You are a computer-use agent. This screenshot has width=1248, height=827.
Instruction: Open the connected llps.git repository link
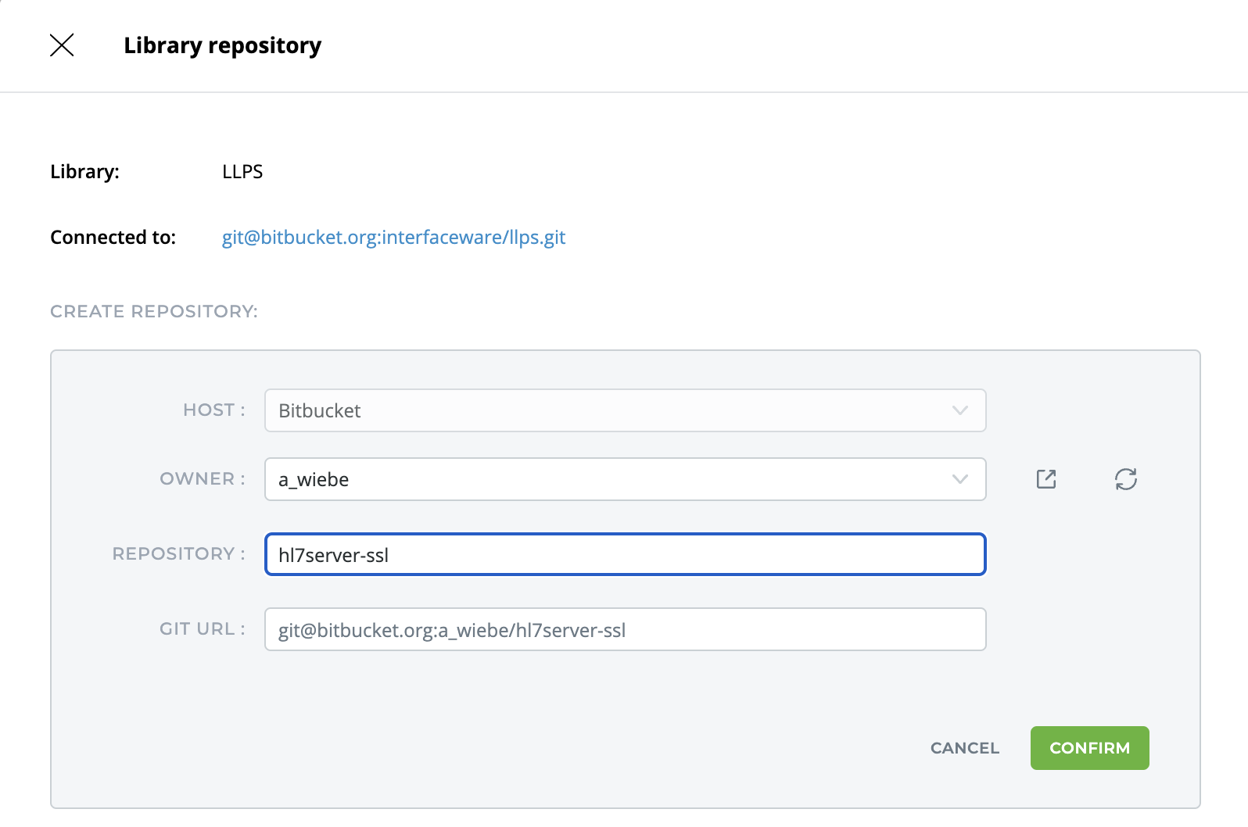click(x=393, y=238)
